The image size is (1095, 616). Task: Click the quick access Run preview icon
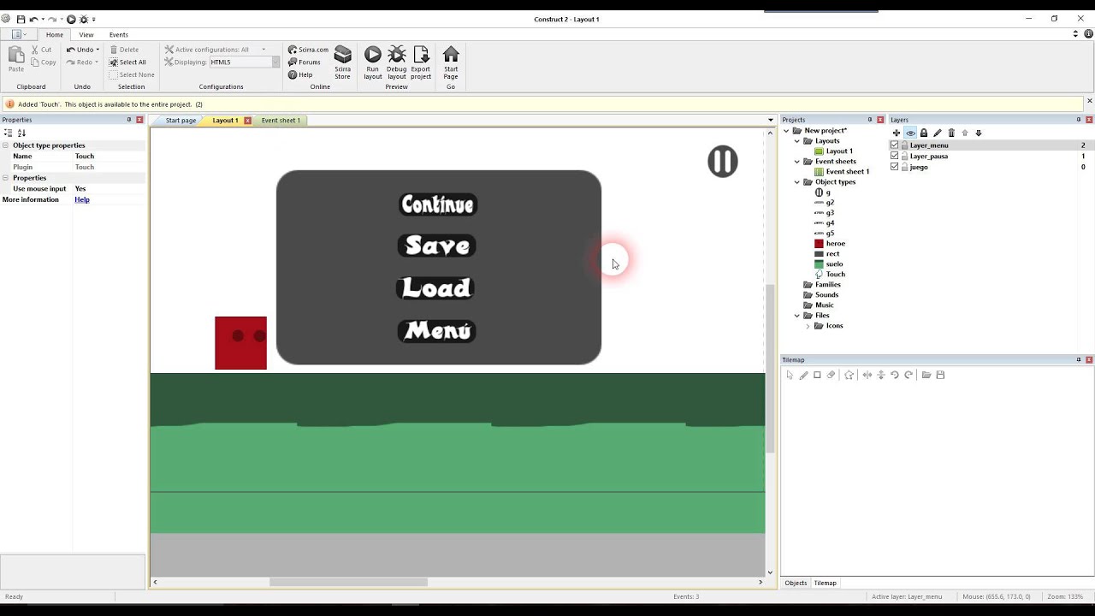pyautogui.click(x=71, y=19)
